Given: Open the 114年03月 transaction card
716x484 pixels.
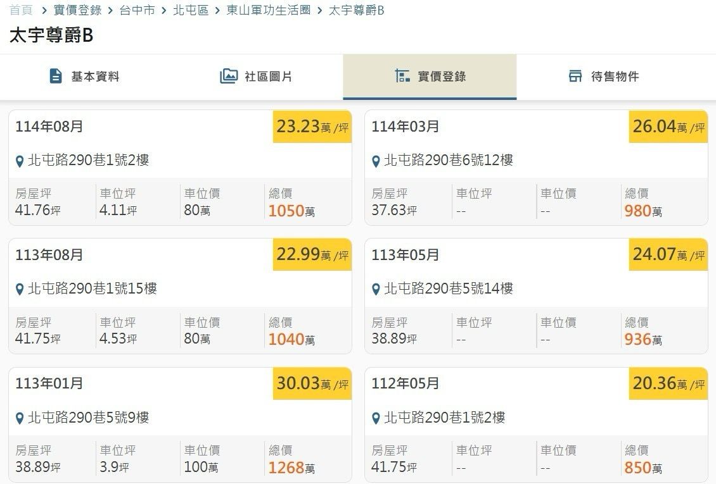Looking at the screenshot, I should coord(536,168).
